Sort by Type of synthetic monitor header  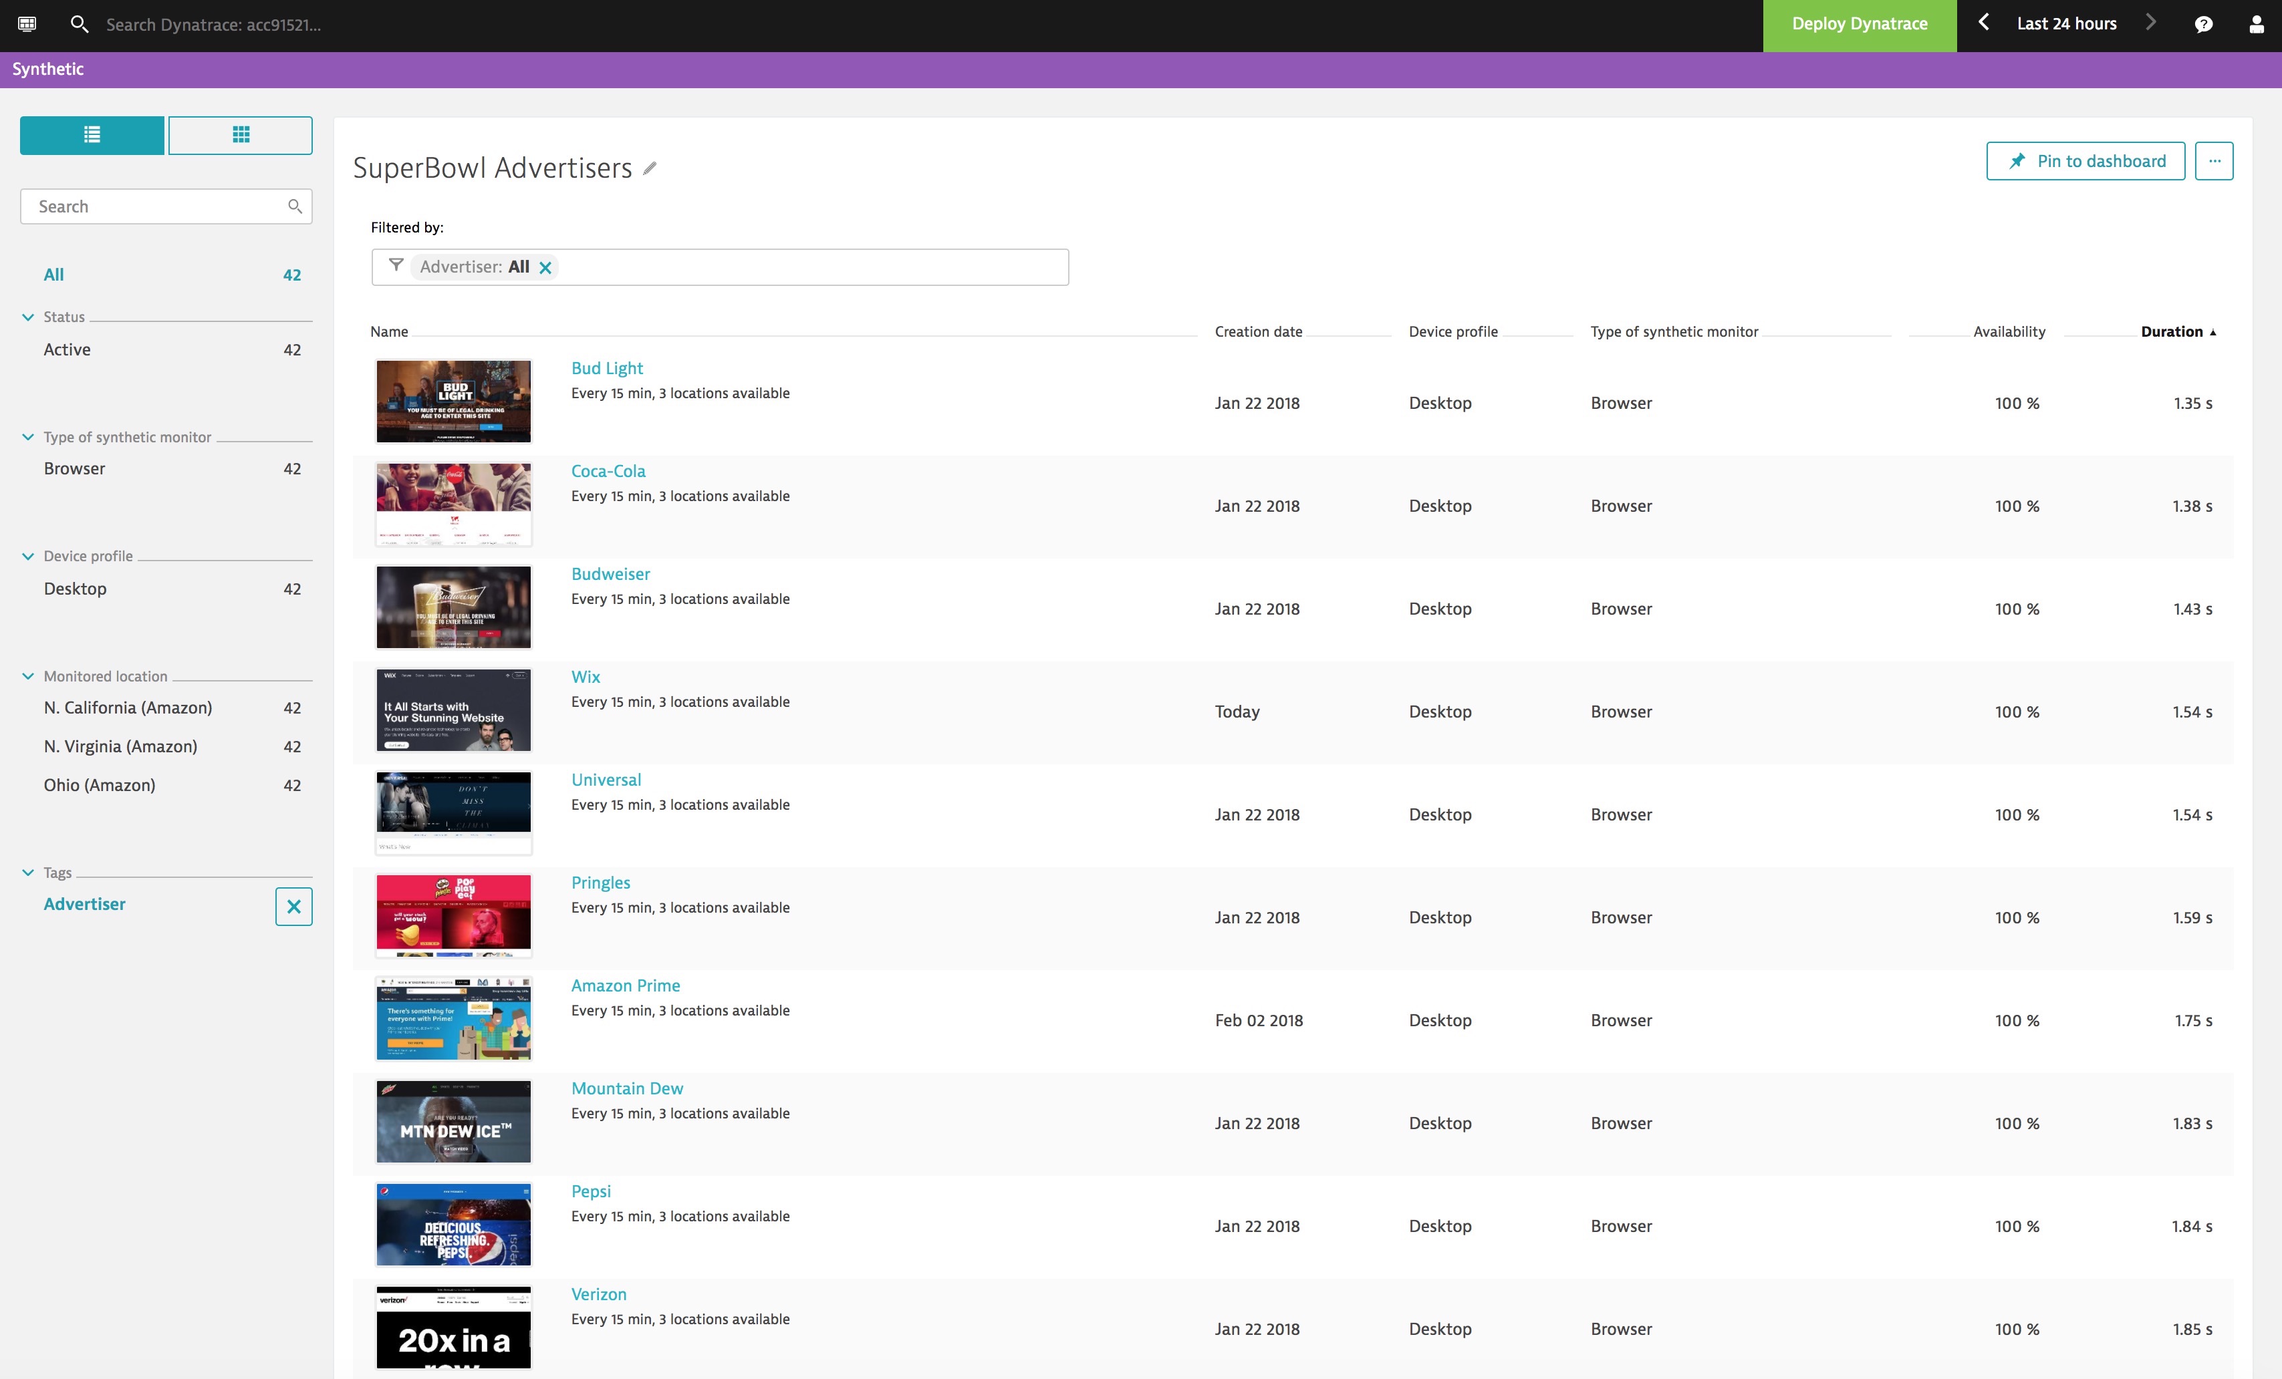[1674, 331]
